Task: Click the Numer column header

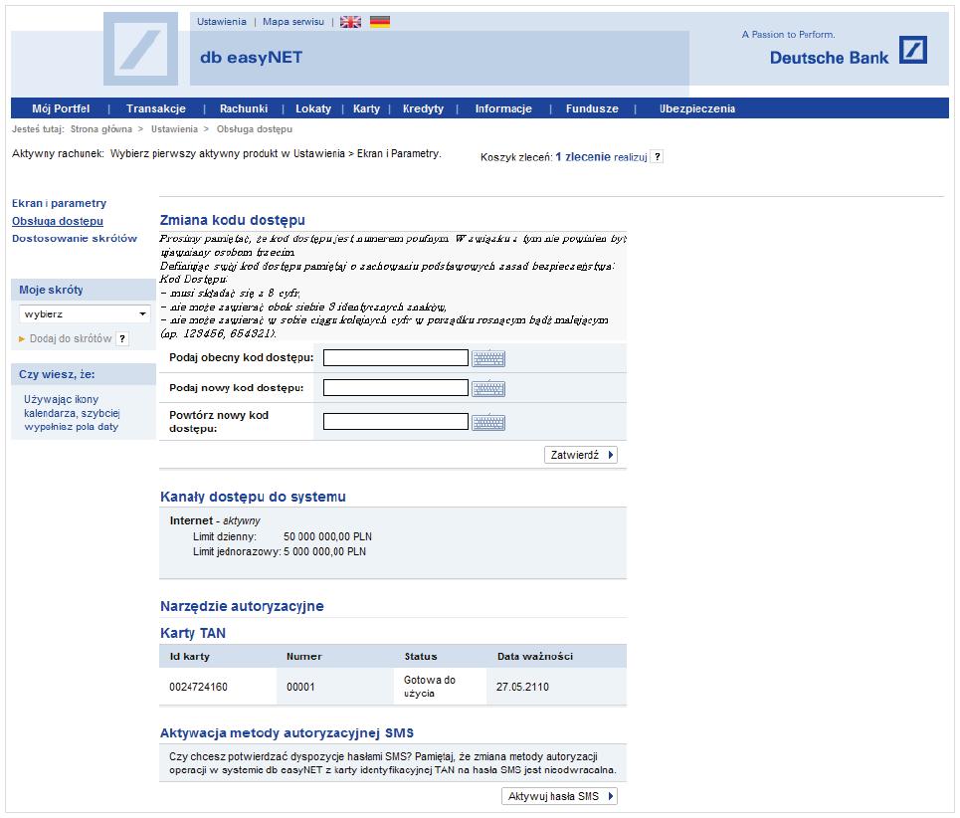Action: [304, 657]
